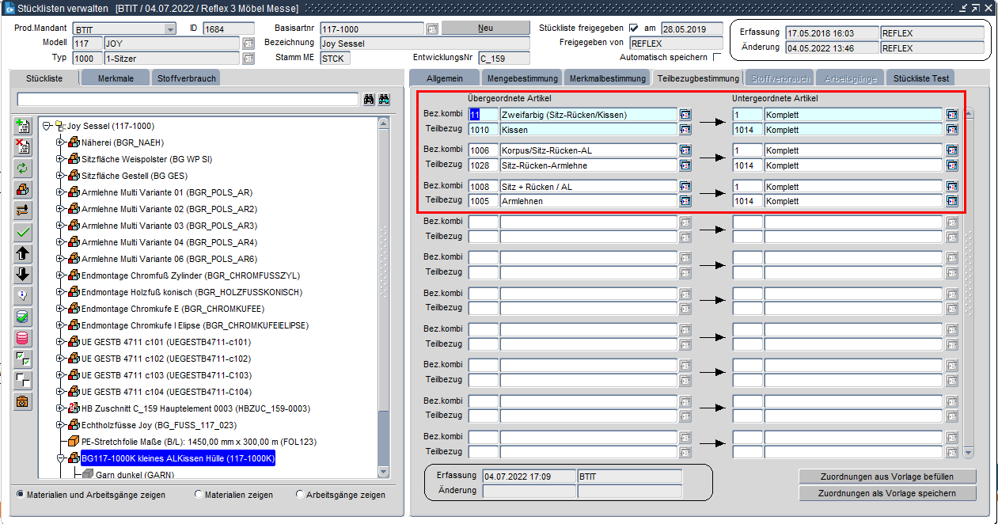Expand the Näherei (BGR_NAEH) tree node
The height and width of the screenshot is (524, 998).
[x=59, y=142]
